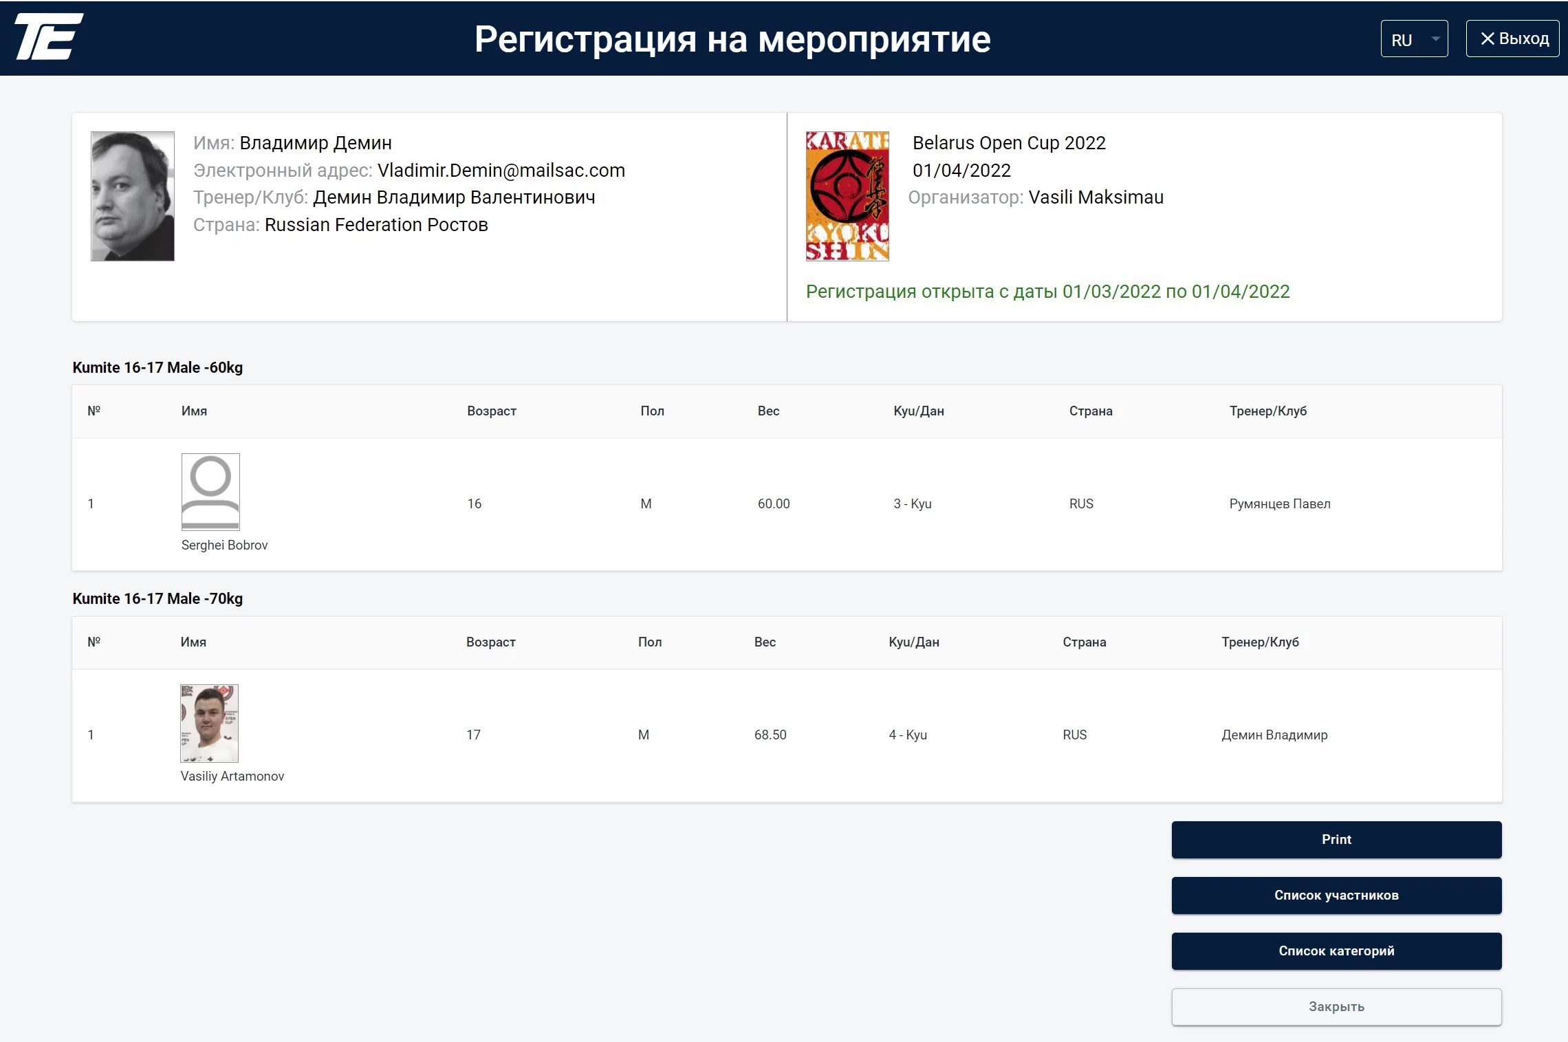This screenshot has height=1042, width=1568.
Task: Click the age value 17
Action: (473, 735)
